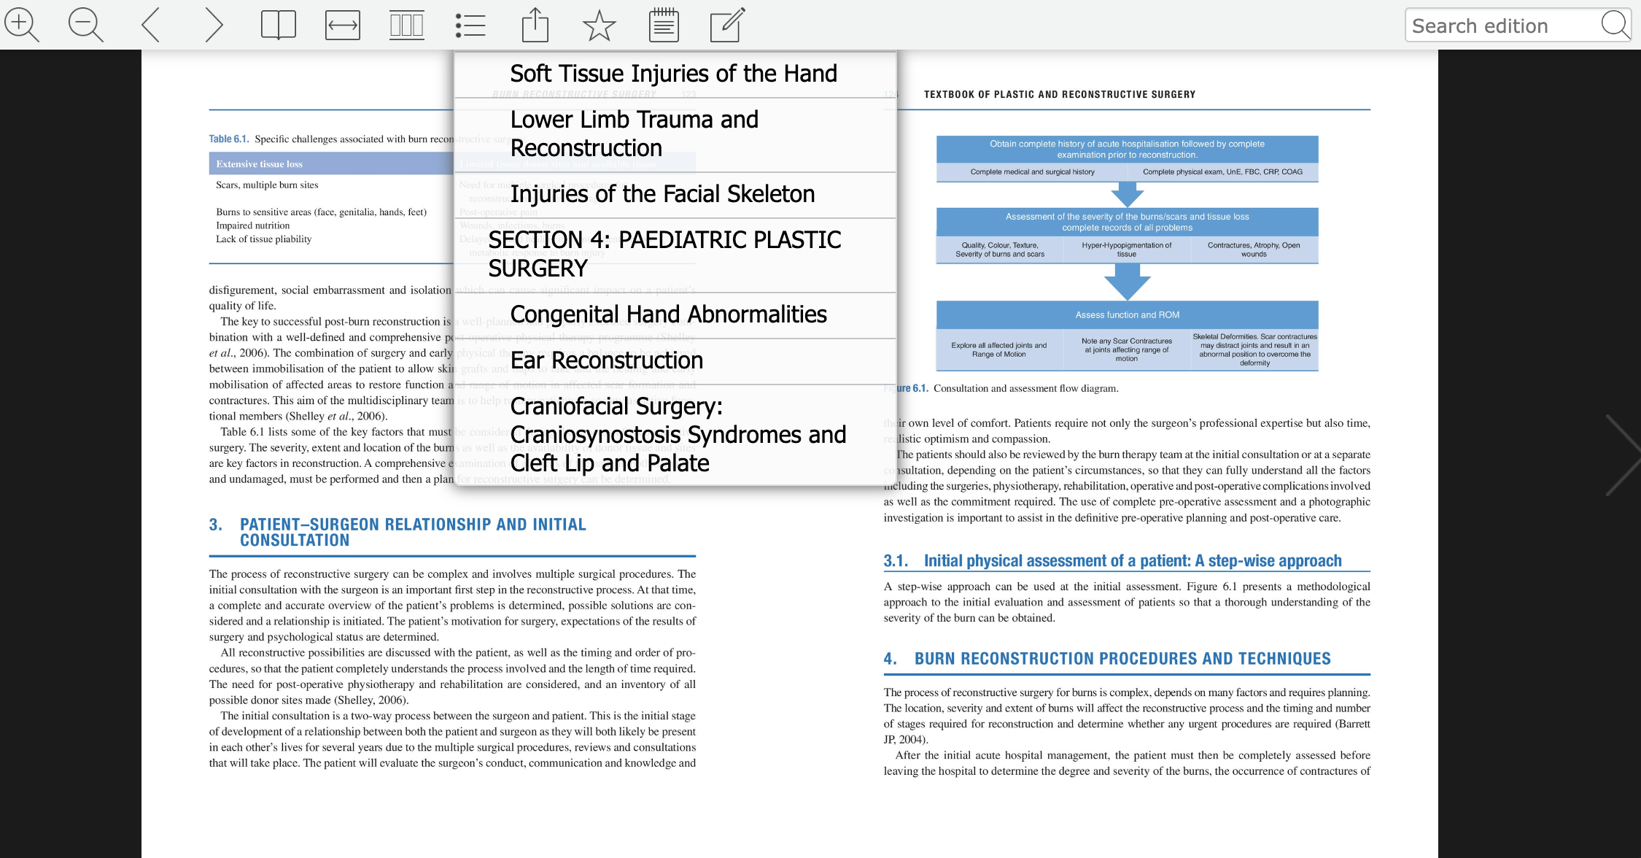Click 'Complete physical exam, UnE, FBC, CRP, COAG' cell

(x=1222, y=172)
